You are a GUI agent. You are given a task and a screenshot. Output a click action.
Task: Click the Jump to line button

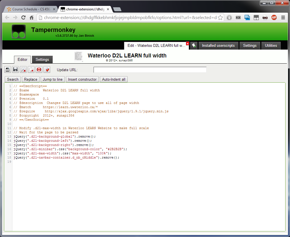point(53,80)
